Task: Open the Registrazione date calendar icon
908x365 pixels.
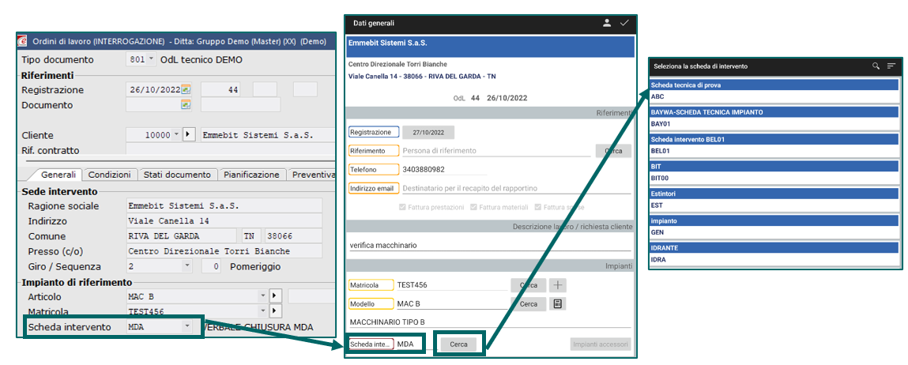Action: pyautogui.click(x=185, y=90)
